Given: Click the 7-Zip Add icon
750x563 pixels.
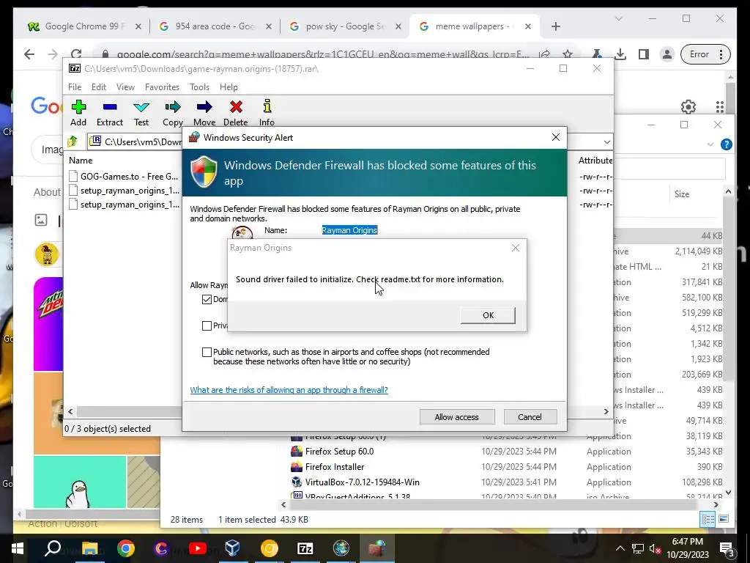Looking at the screenshot, I should (x=78, y=113).
